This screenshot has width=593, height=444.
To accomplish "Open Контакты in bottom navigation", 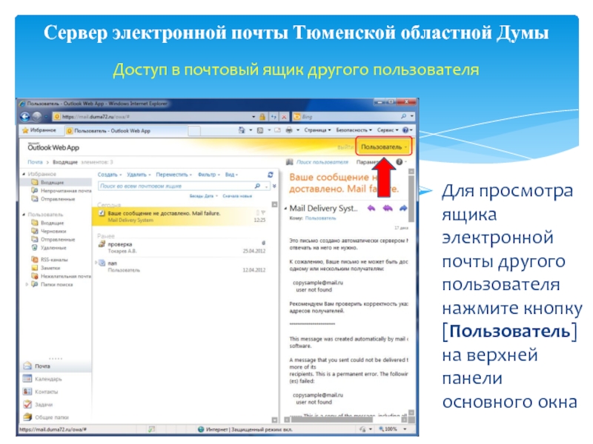I will [x=46, y=391].
